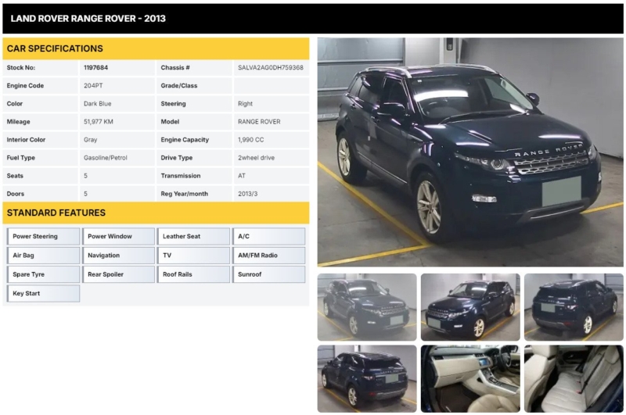This screenshot has height=415, width=626.
Task: Click the chassis number SALVA2AG0DH759368
Action: pos(270,68)
